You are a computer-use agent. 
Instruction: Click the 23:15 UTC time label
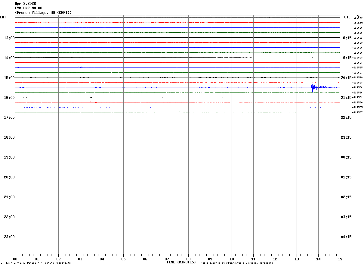click(x=346, y=137)
